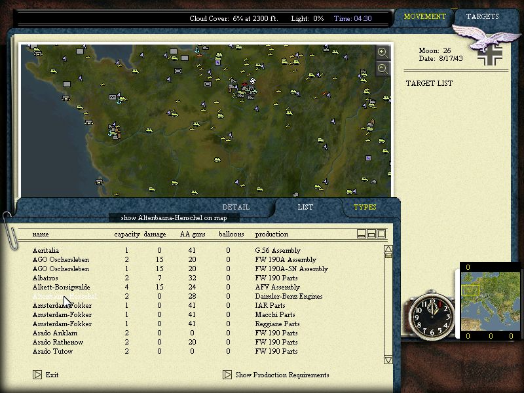Select Amsterdam-Fokker Macchi Parts row
The width and height of the screenshot is (524, 393).
coord(181,315)
